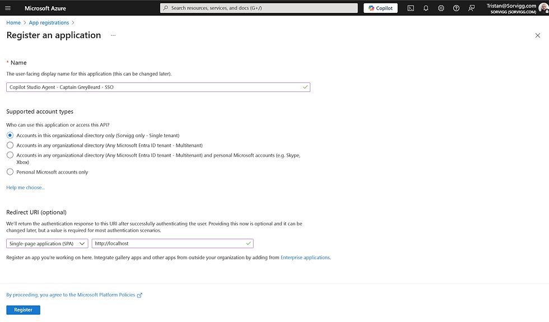This screenshot has width=549, height=322.
Task: Click the Copilot button
Action: coord(380,8)
